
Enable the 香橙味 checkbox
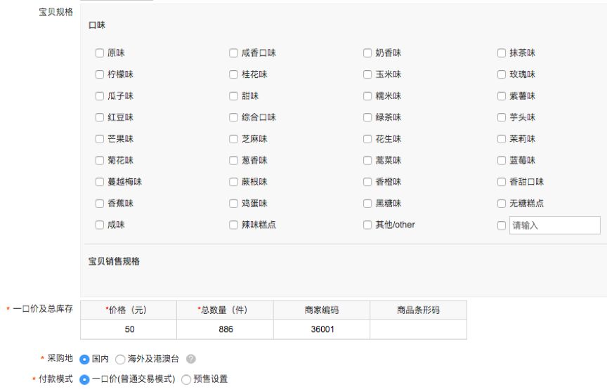pyautogui.click(x=367, y=182)
